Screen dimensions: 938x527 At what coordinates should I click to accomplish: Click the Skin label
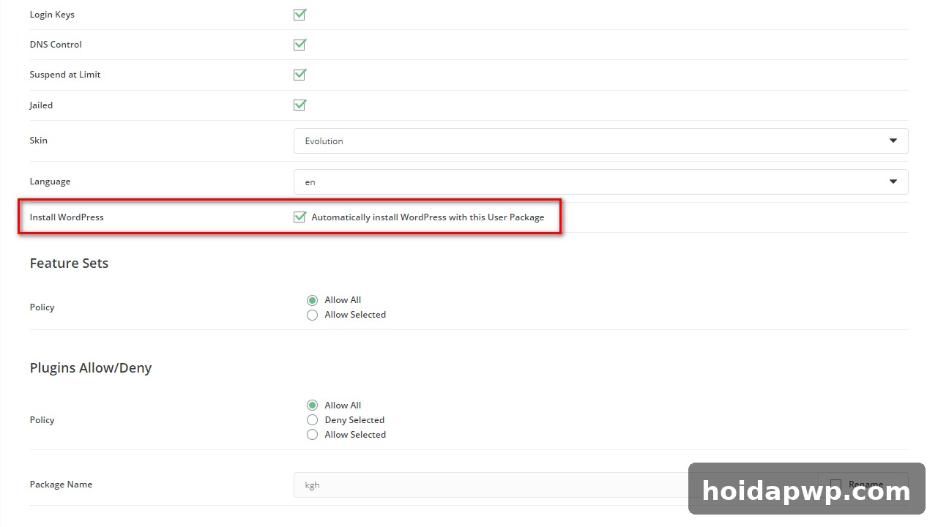(x=39, y=141)
